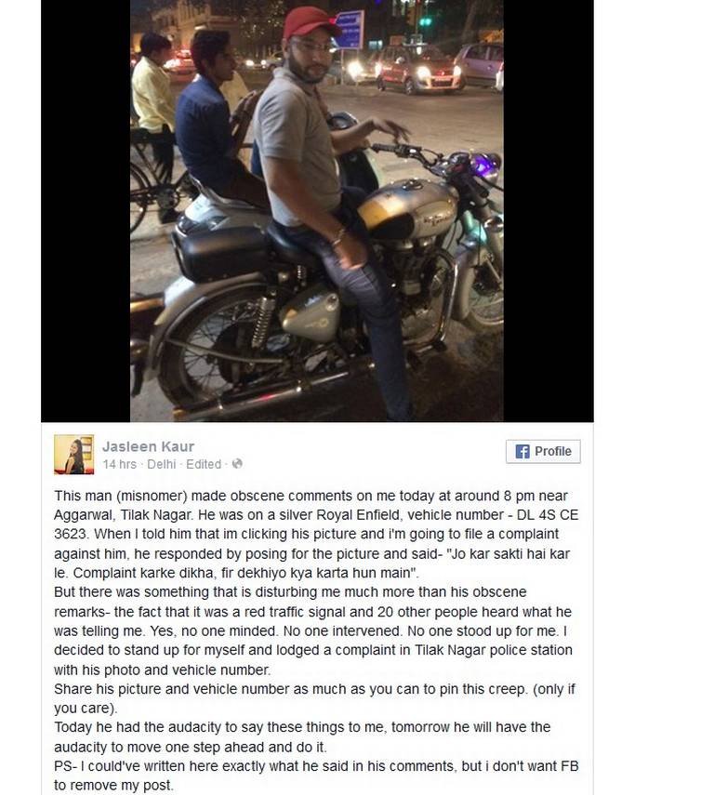Click the line starting "Today he had the audacity"
Viewport: 714px width, 795px height.
coord(302,727)
